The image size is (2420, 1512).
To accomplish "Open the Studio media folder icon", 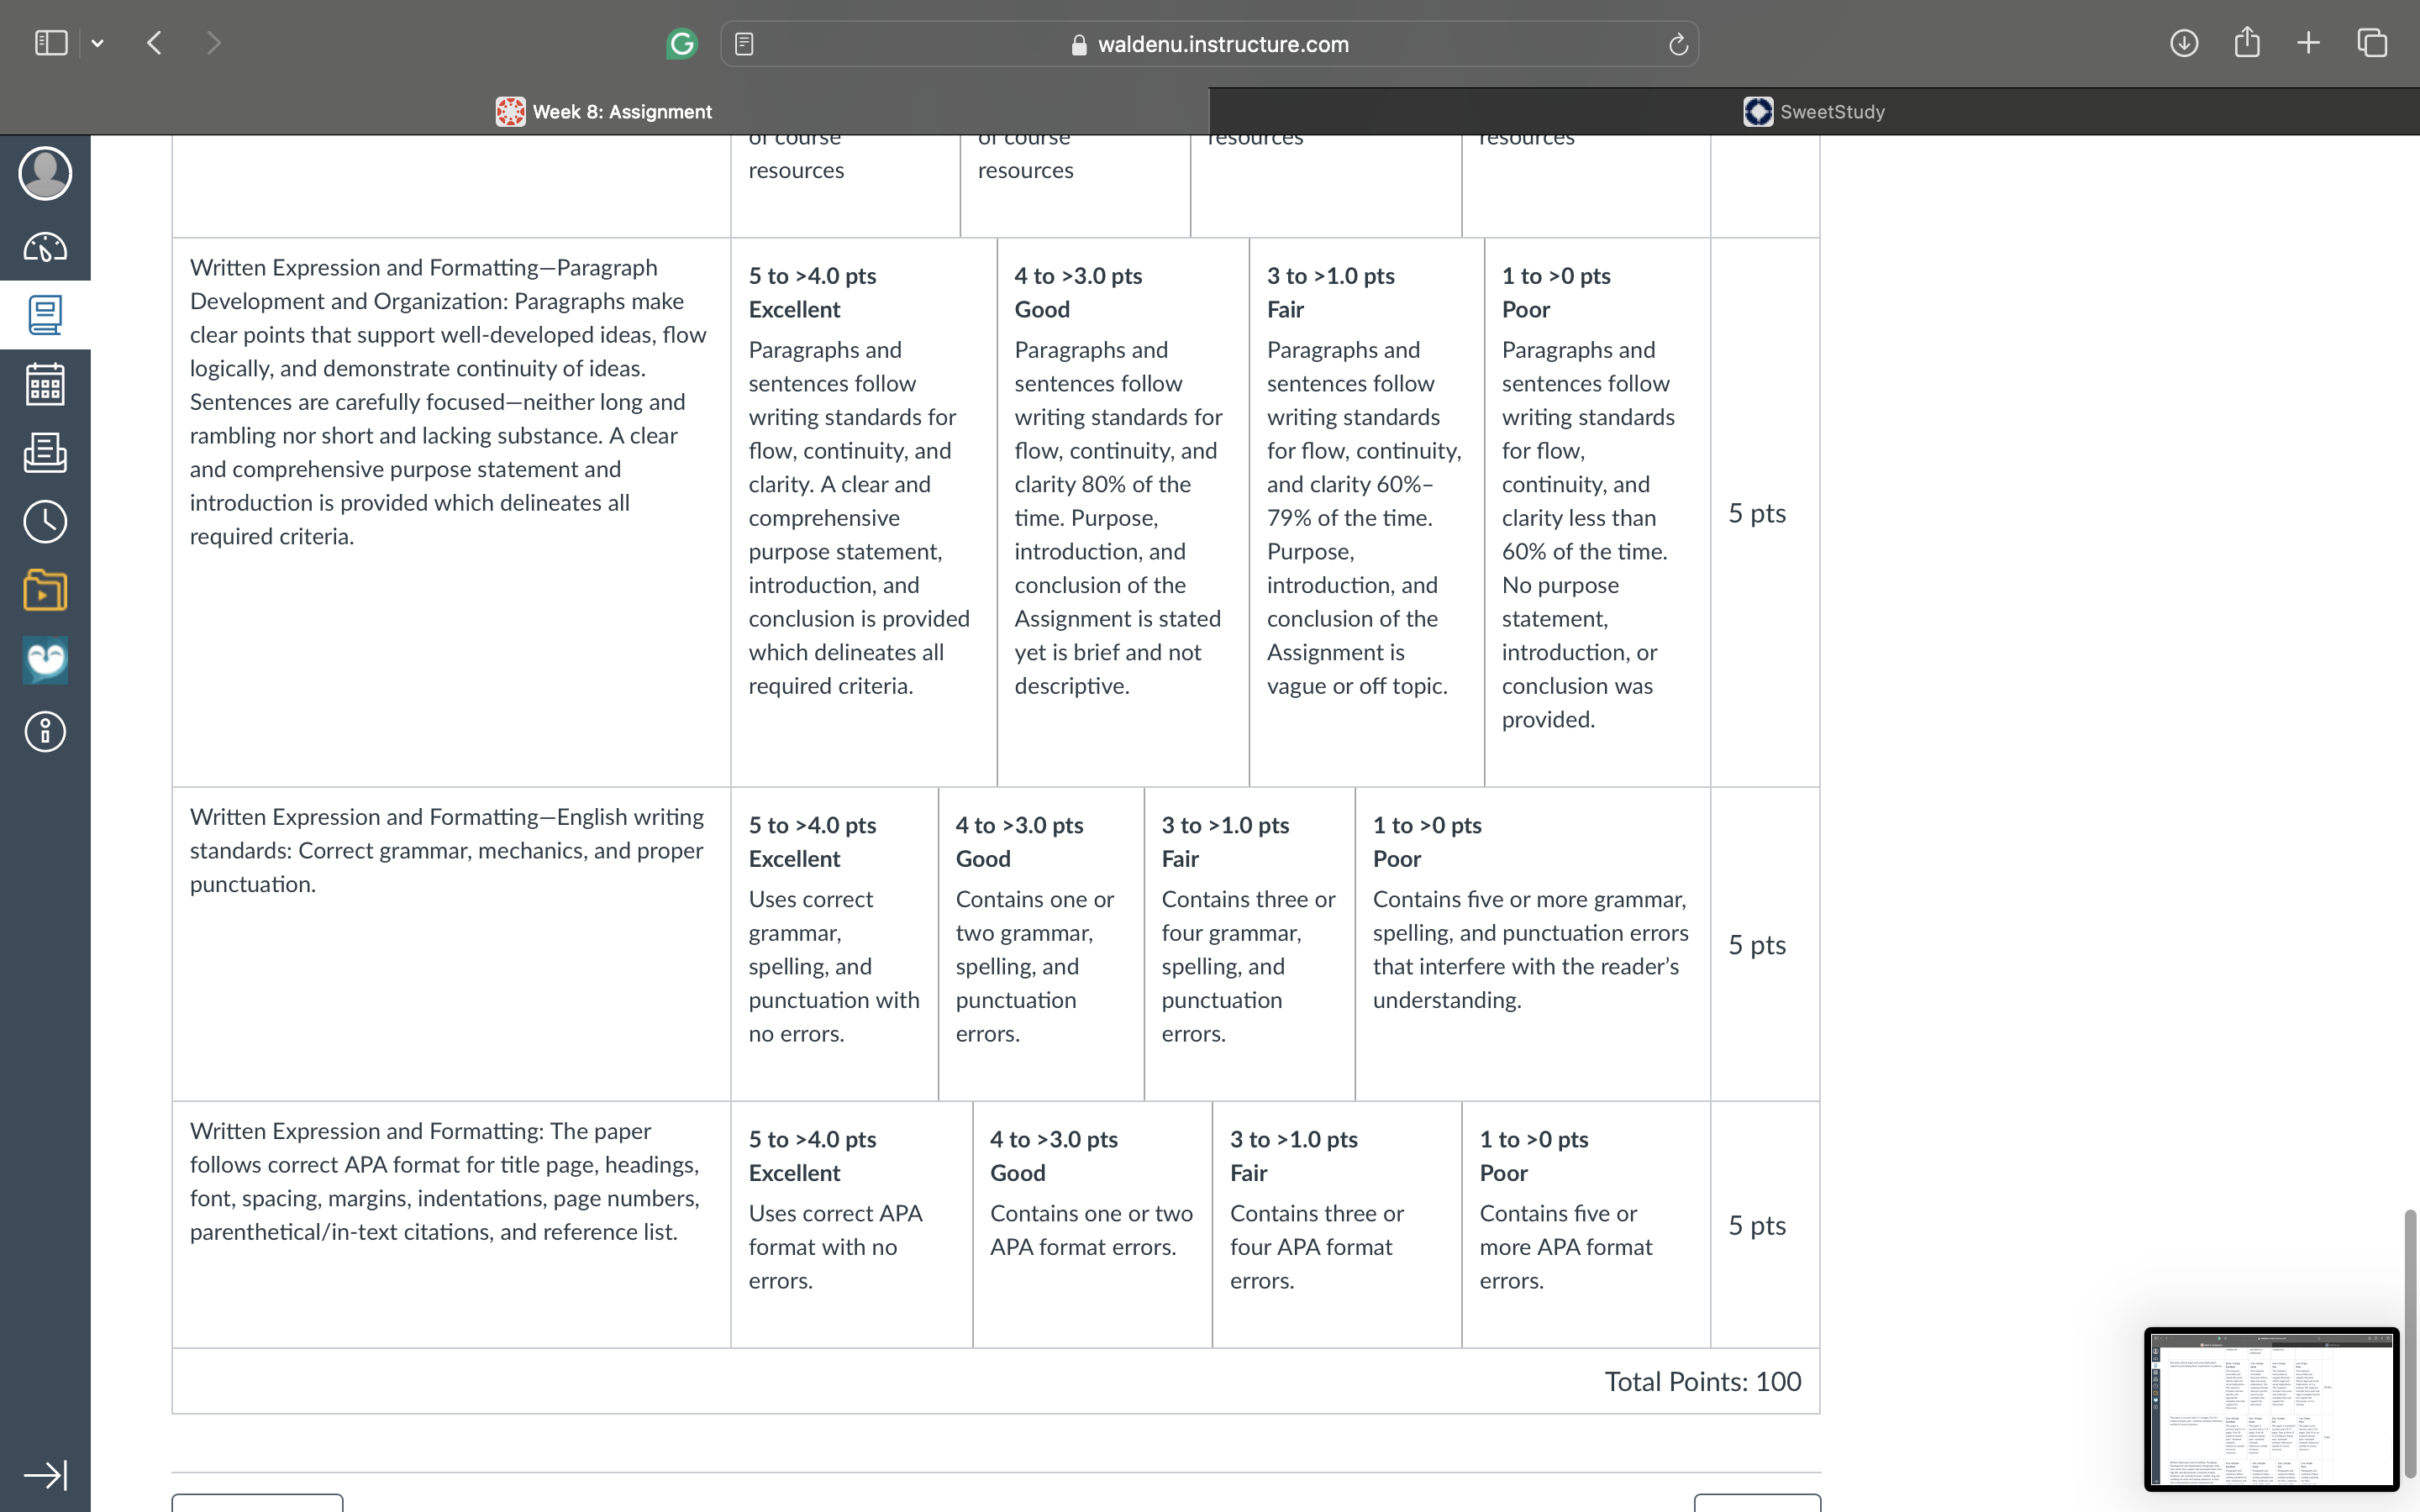I will click(x=45, y=590).
